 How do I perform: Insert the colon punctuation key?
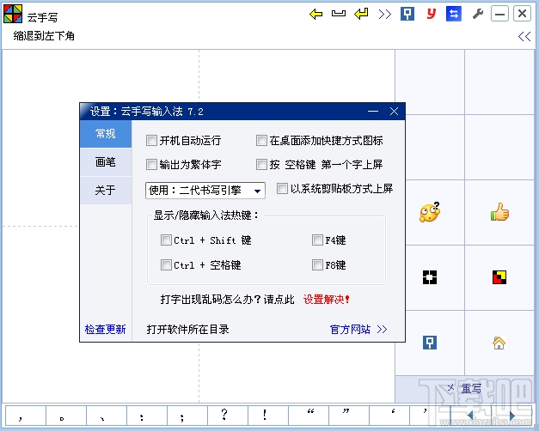point(147,416)
